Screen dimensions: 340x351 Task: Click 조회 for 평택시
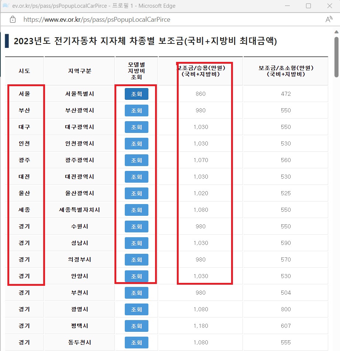pos(137,326)
